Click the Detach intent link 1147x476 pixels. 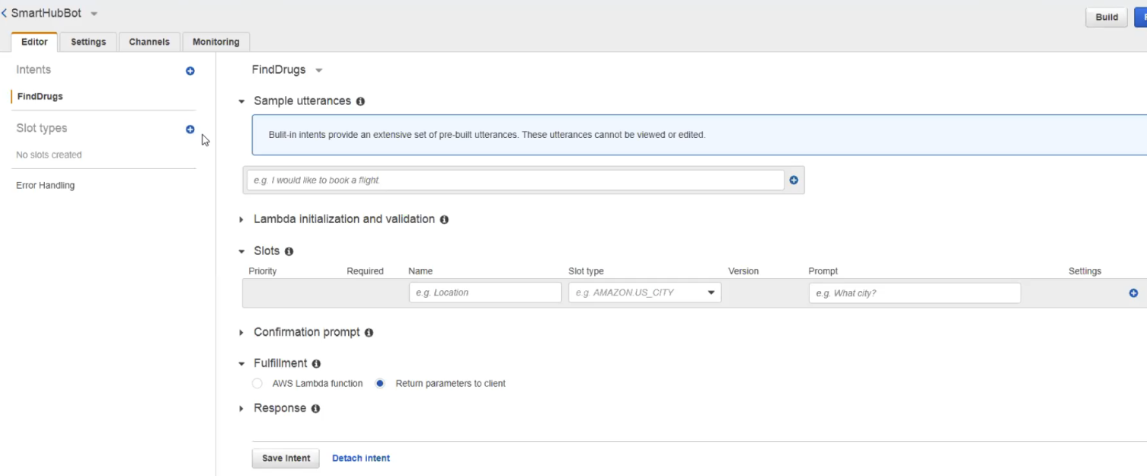click(x=361, y=458)
